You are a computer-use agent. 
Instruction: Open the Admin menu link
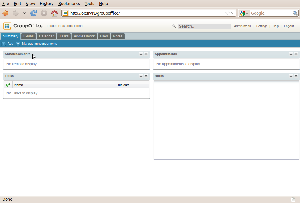[242, 26]
